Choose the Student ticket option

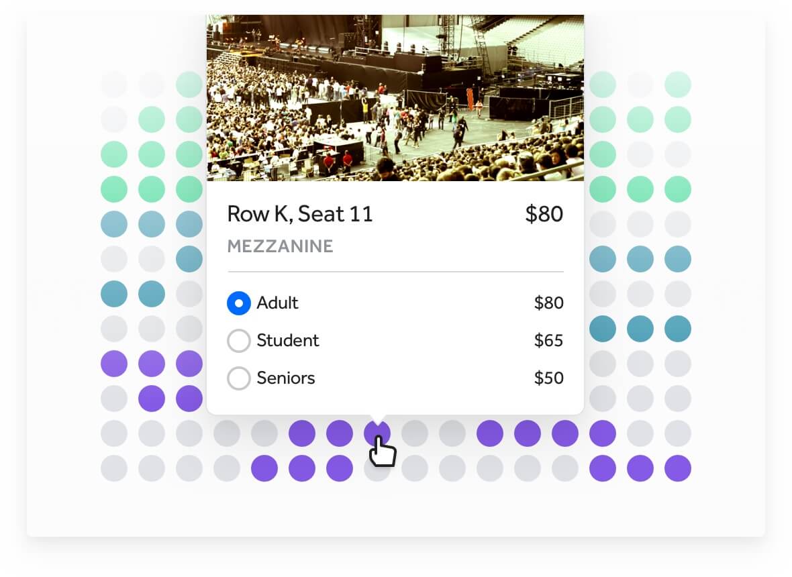(x=239, y=341)
